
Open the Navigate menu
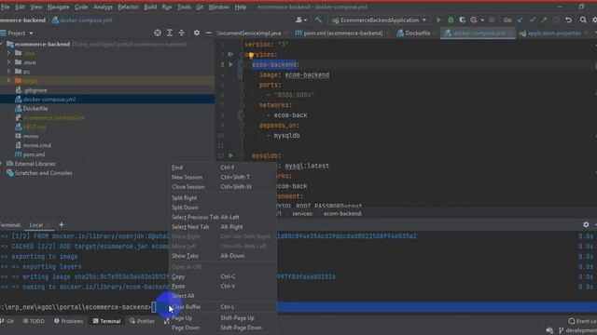58,7
